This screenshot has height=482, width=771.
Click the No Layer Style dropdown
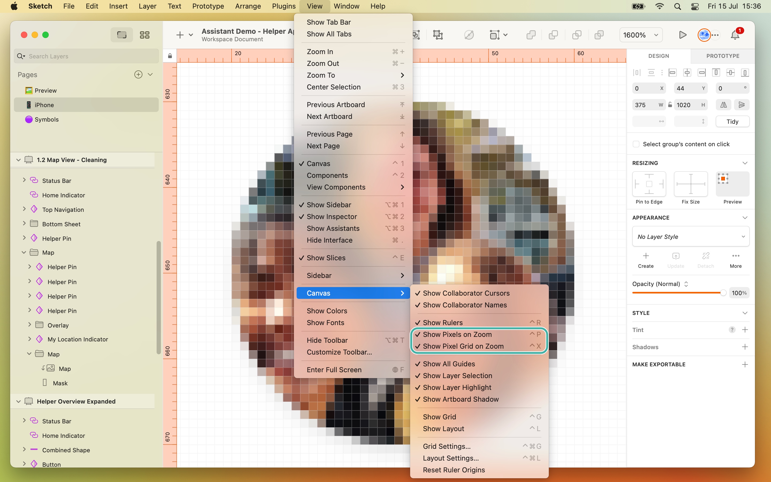[690, 236]
